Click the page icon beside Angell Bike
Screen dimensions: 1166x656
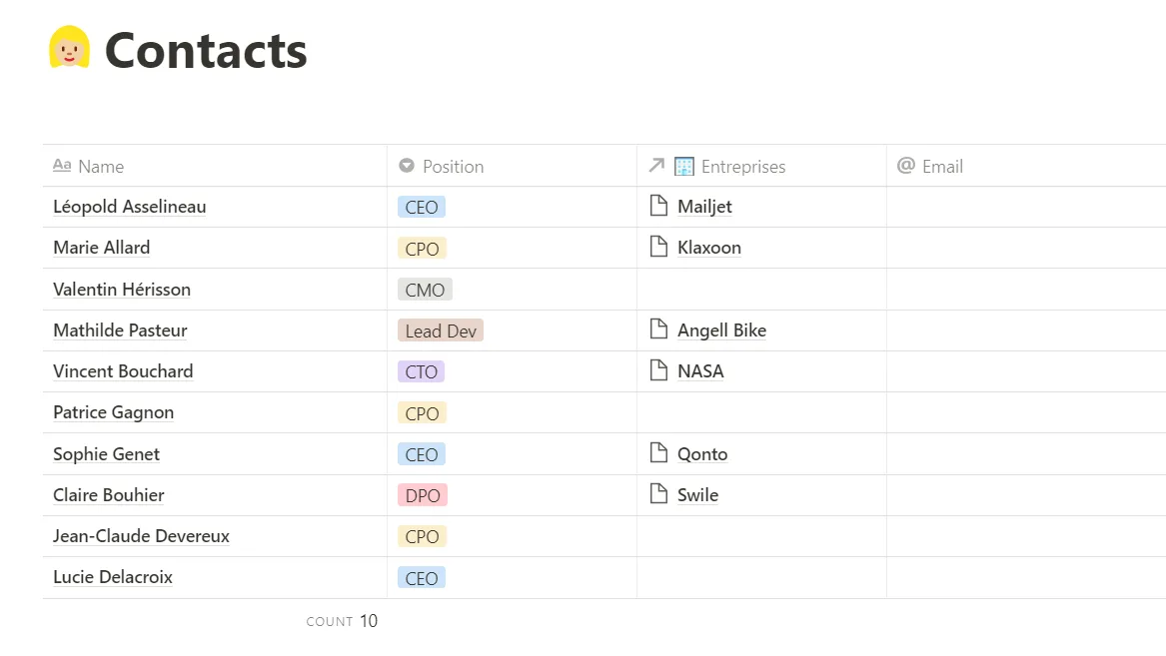pyautogui.click(x=658, y=329)
